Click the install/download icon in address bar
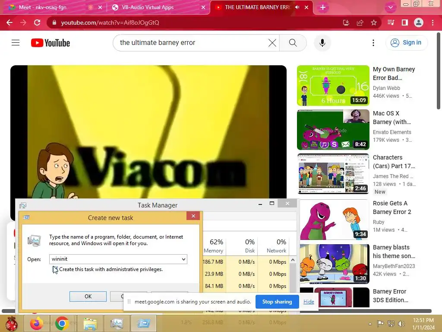Viewport: 442px width, 332px height. pyautogui.click(x=346, y=22)
